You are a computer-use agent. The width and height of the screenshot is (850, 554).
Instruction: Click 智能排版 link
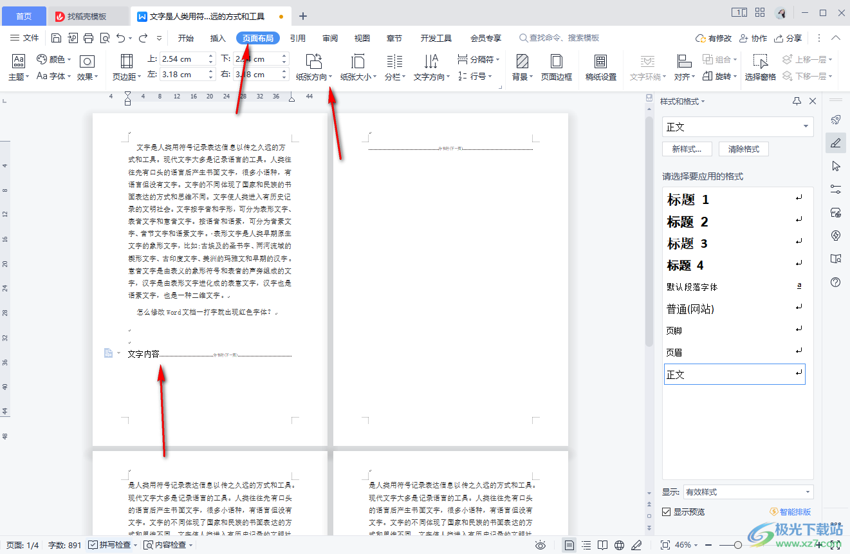(x=791, y=512)
